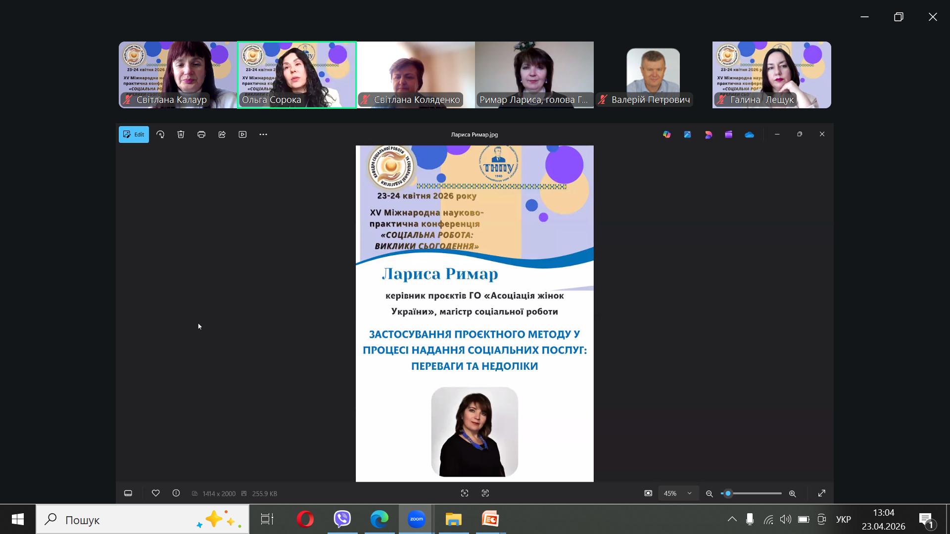The width and height of the screenshot is (950, 534).
Task: Show file info with the info icon
Action: pyautogui.click(x=176, y=493)
